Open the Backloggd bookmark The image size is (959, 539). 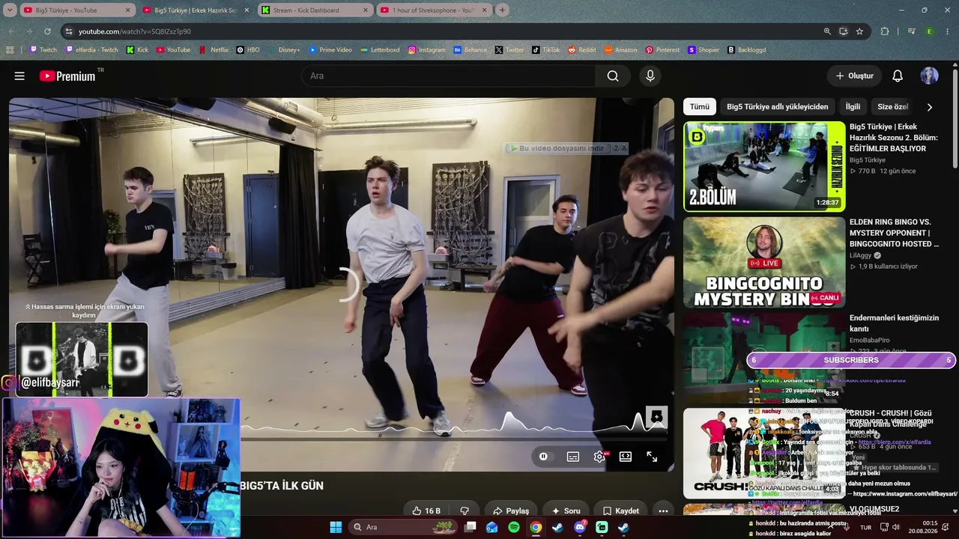(746, 50)
